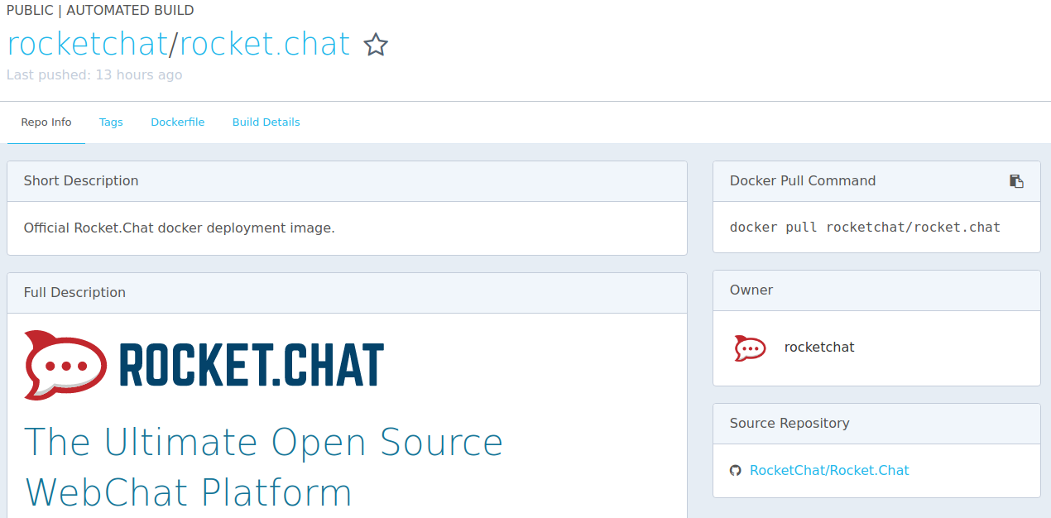Switch to the Tags tab
1051x518 pixels.
tap(111, 122)
